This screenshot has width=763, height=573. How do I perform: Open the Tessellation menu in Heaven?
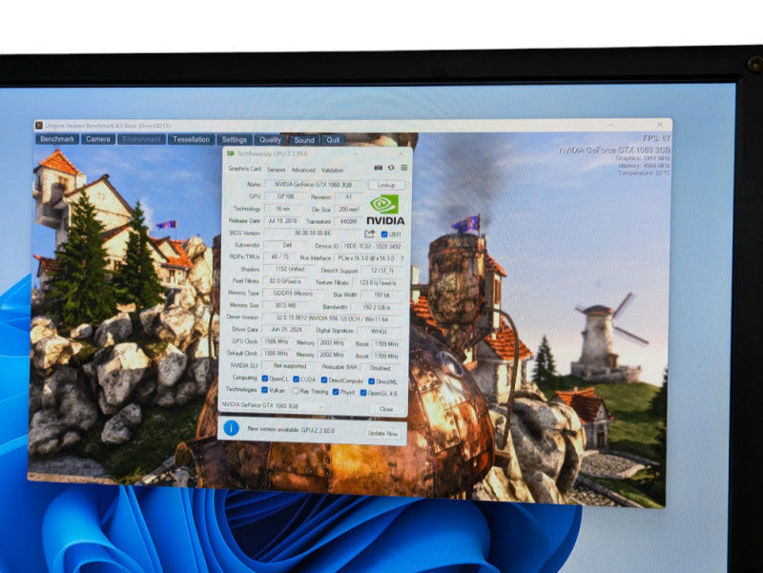point(191,139)
